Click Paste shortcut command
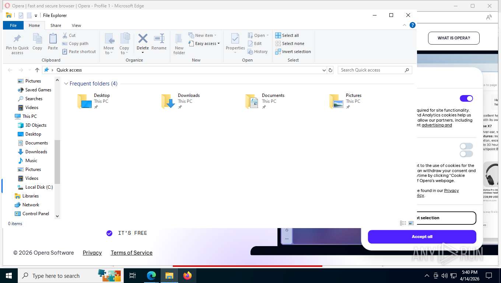The width and height of the screenshot is (501, 283). coord(79,52)
